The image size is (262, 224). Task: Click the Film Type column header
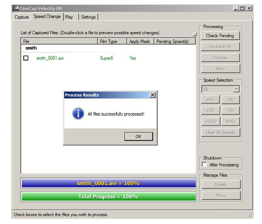coord(112,41)
